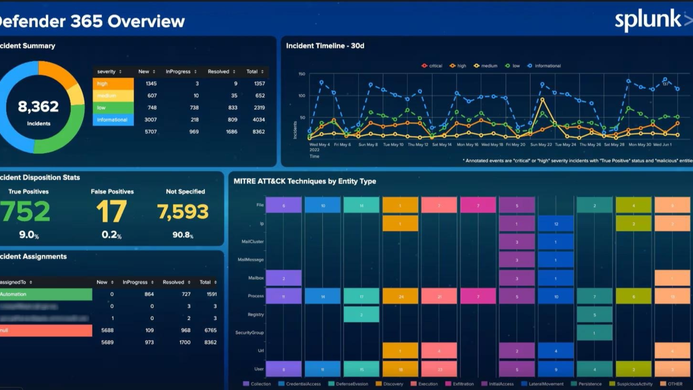Toggle the low series in timeline legend
Image resolution: width=693 pixels, height=390 pixels.
click(512, 66)
